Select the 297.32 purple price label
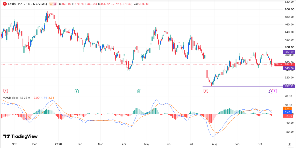This screenshot has width=296, height=148. pos(289,86)
